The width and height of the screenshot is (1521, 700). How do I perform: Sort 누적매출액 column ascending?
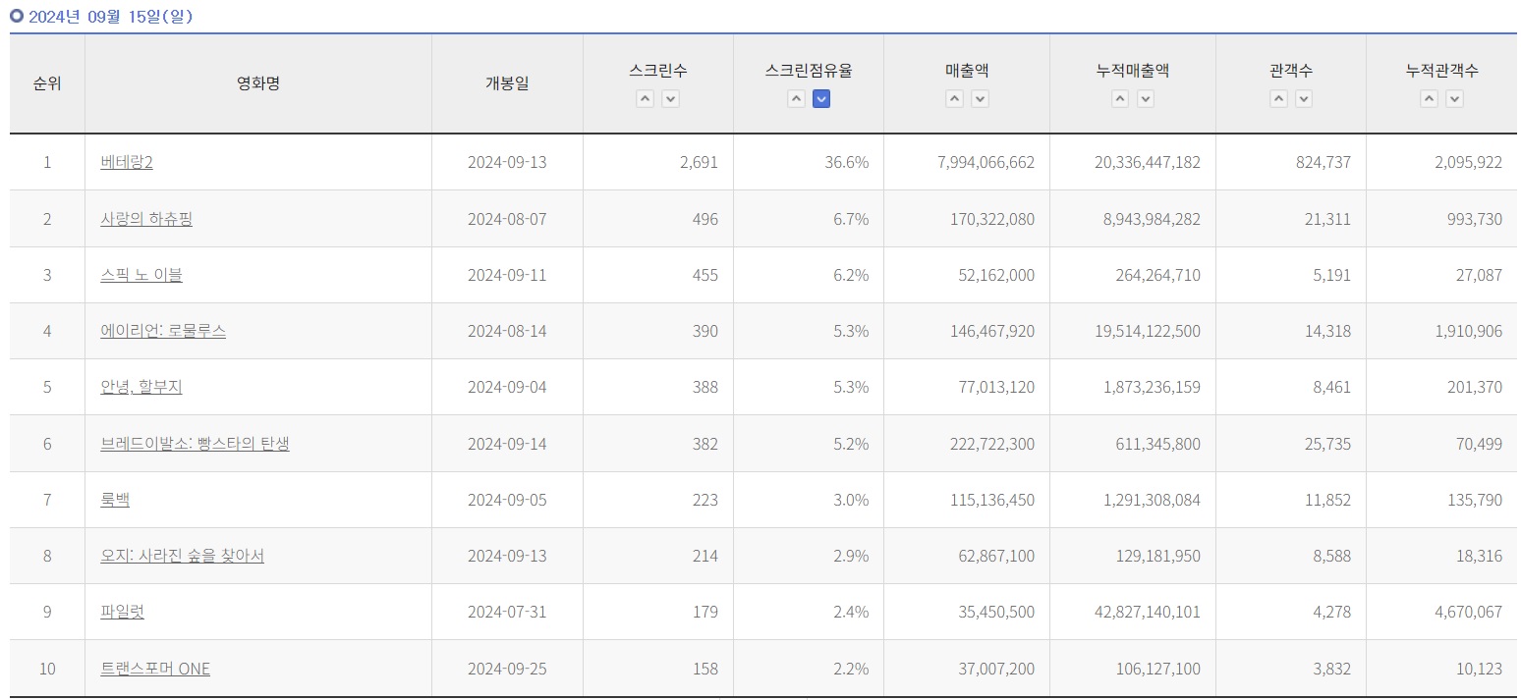[1120, 98]
